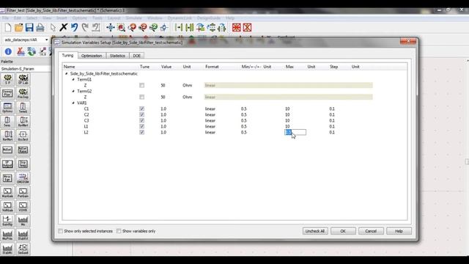469x264 pixels.
Task: Click the red plus zoom-in magnifier icon
Action: [132, 28]
